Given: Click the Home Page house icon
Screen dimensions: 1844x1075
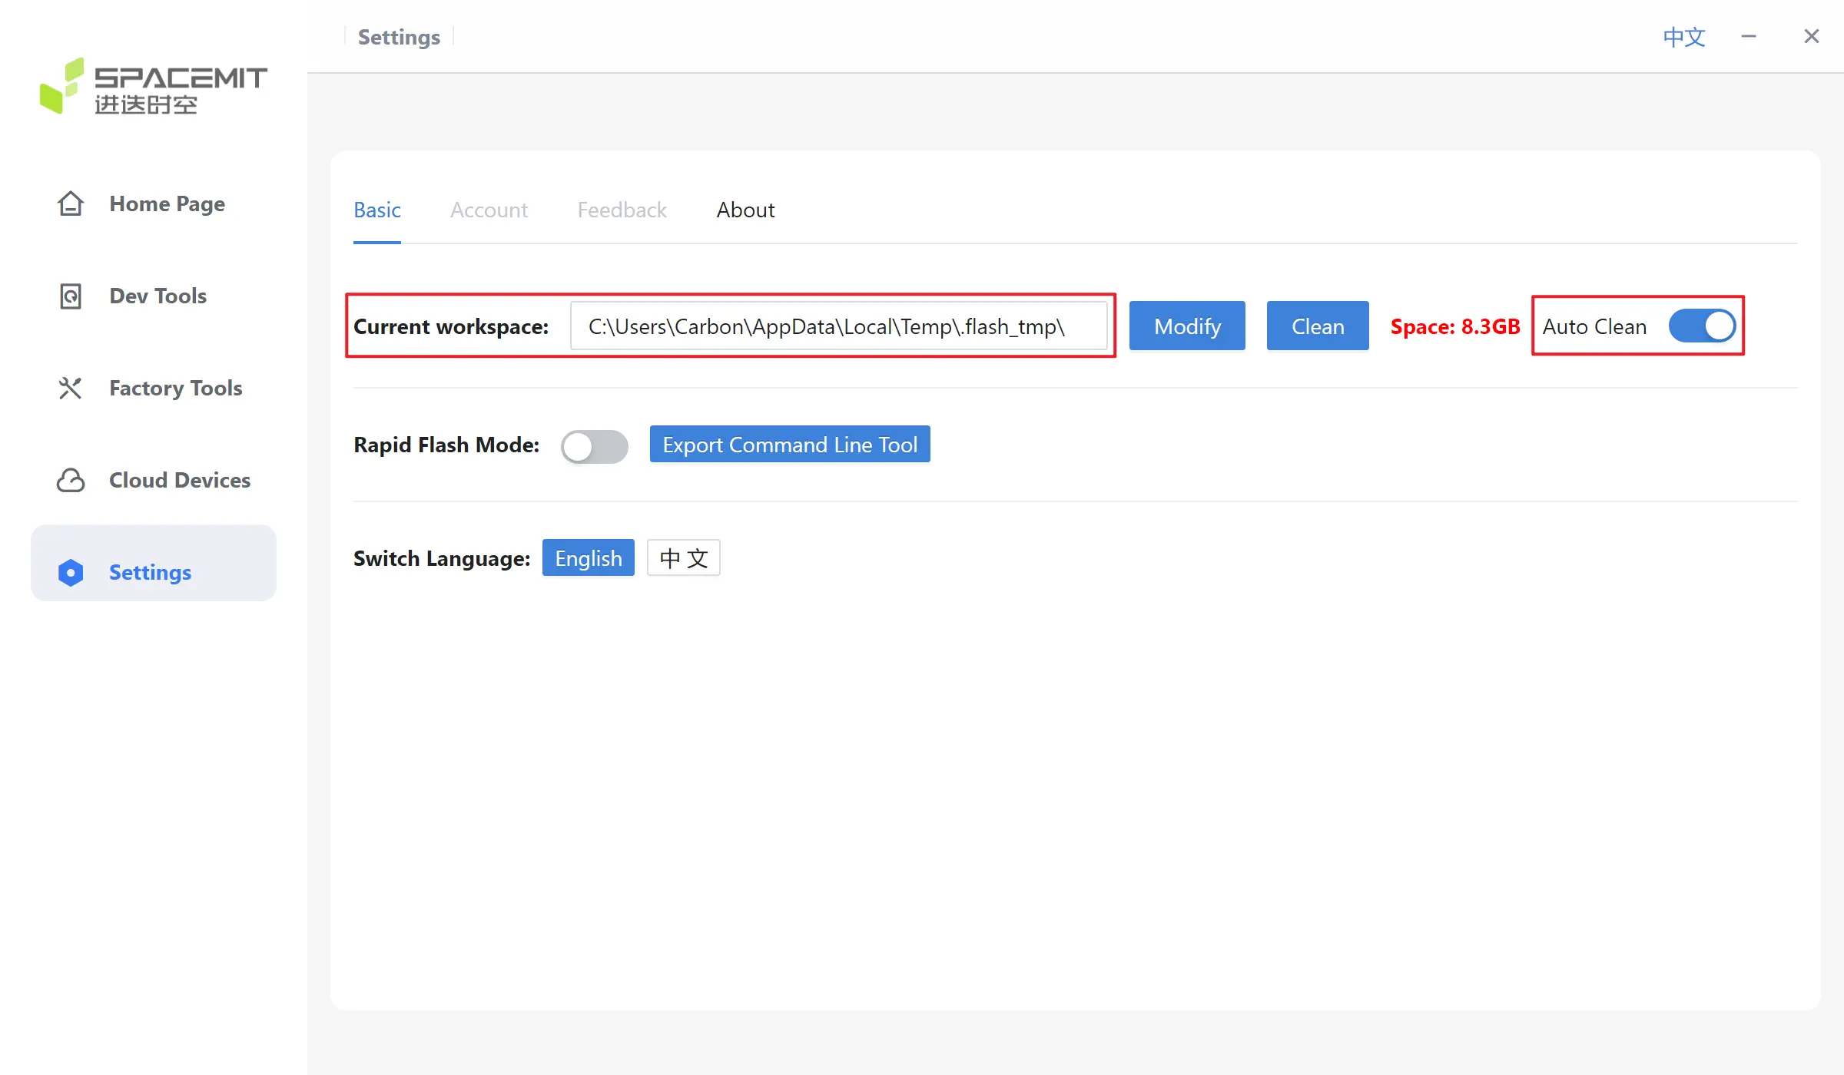Looking at the screenshot, I should tap(70, 203).
